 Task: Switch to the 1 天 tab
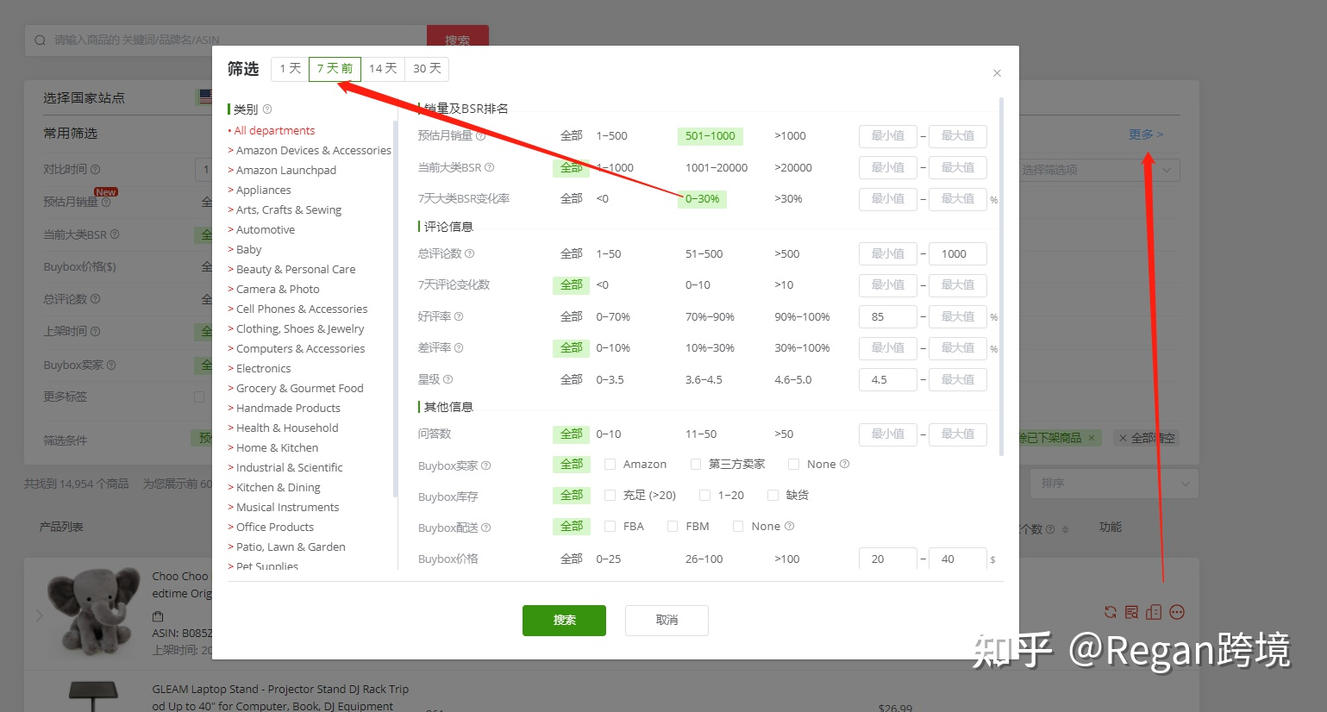(x=289, y=68)
